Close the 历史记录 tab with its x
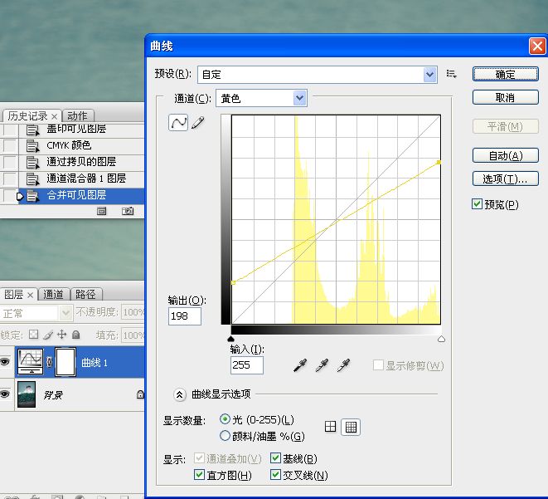 pyautogui.click(x=54, y=116)
